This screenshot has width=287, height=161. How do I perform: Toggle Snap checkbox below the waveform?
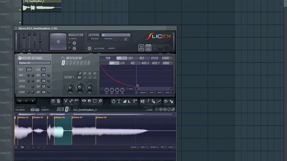click(166, 147)
